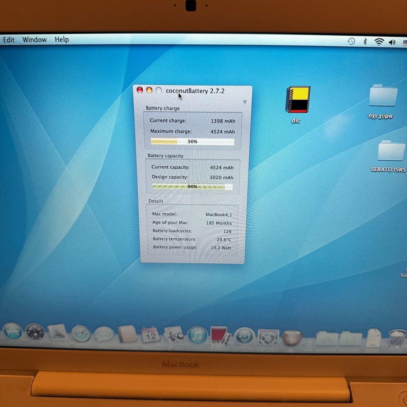Click the 1398 mAh value
The image size is (407, 407).
pyautogui.click(x=223, y=121)
